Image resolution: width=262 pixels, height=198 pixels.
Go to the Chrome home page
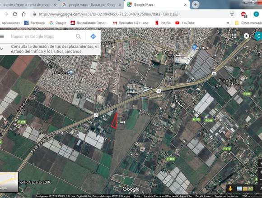[x=23, y=14]
